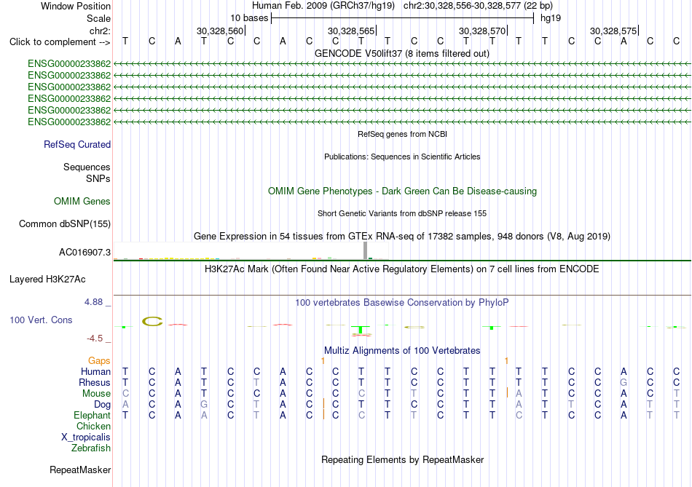The width and height of the screenshot is (692, 487).
Task: Click 'RefSeq genes from NCBI' track title
Action: pyautogui.click(x=402, y=134)
